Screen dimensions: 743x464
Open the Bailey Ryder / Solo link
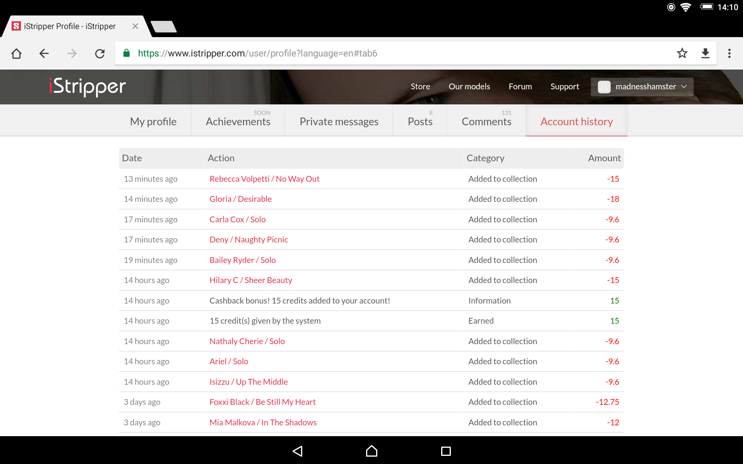click(x=242, y=260)
